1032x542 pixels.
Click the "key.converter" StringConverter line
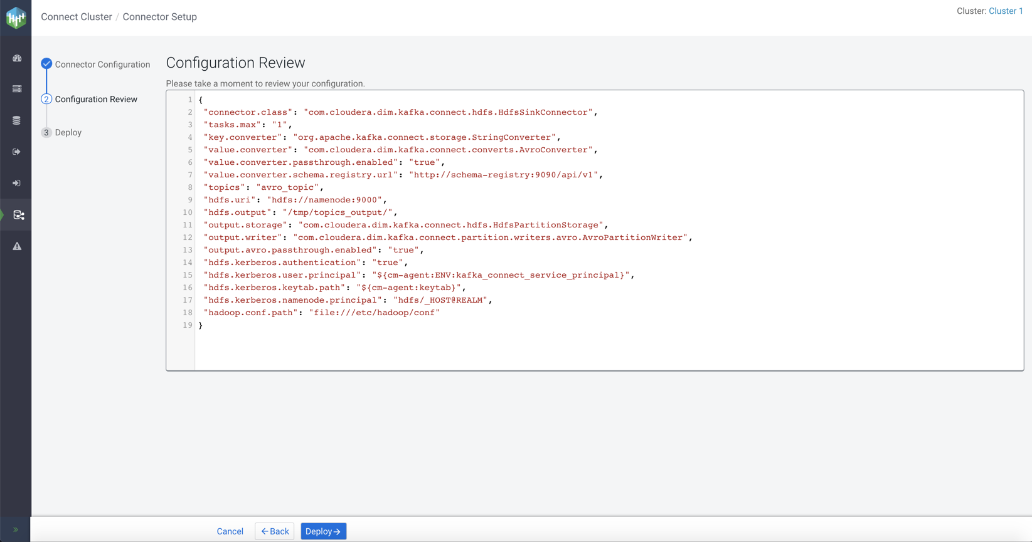[x=382, y=137]
